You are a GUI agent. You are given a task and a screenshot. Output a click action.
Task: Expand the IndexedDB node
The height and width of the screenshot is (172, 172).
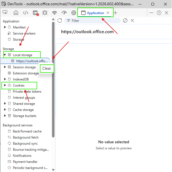[5, 79]
